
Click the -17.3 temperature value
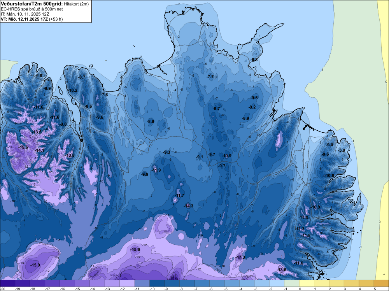click(x=240, y=257)
